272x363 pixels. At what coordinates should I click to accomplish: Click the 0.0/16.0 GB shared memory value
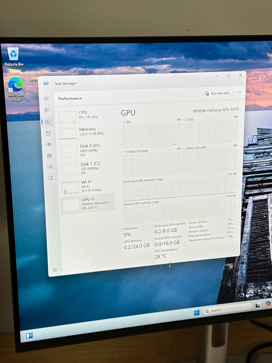167,243
